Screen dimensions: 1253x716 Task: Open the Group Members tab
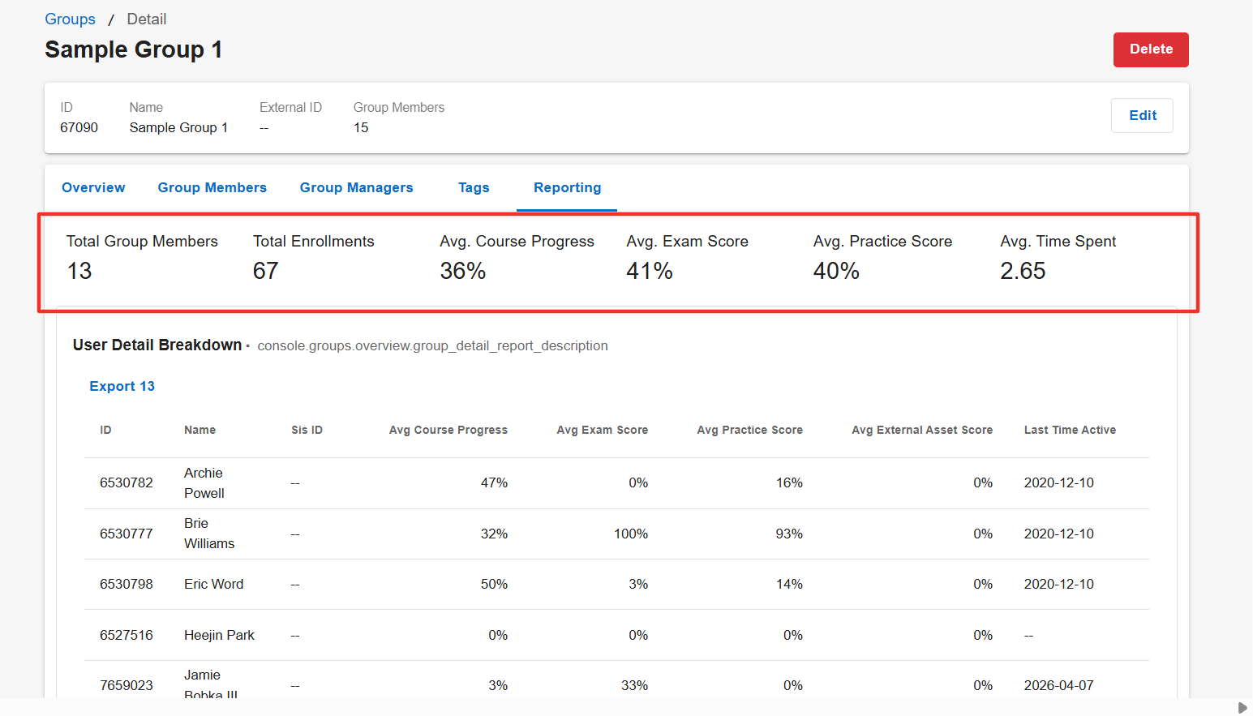[212, 187]
